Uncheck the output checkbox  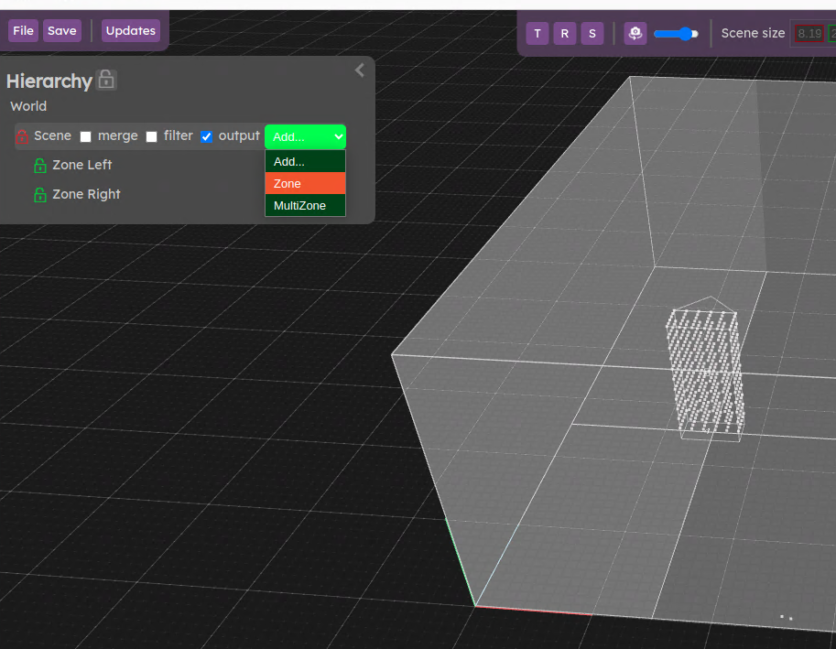pyautogui.click(x=207, y=137)
